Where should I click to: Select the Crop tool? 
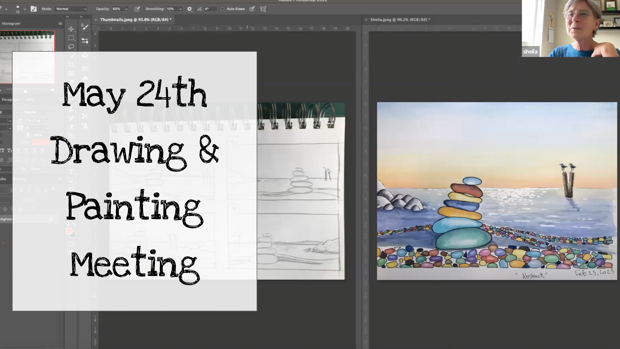(71, 65)
